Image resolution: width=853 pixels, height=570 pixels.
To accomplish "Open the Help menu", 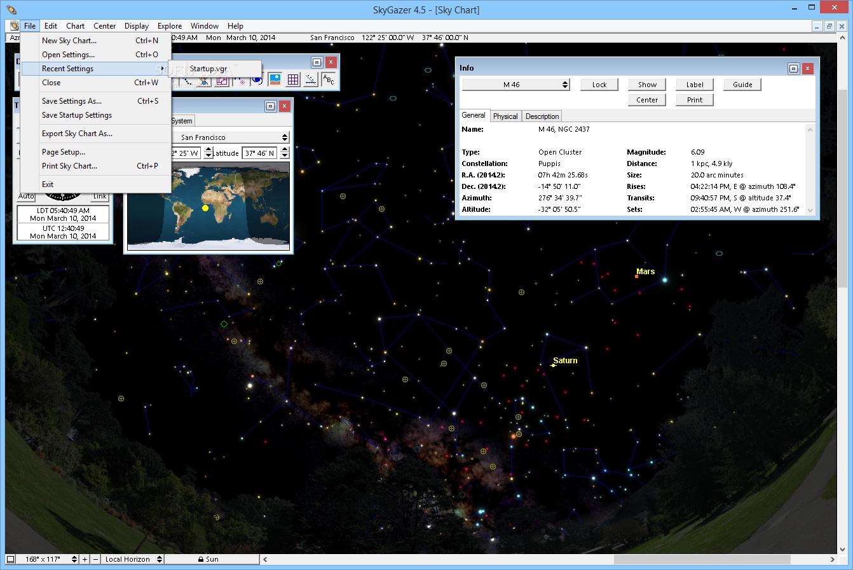I will click(235, 26).
